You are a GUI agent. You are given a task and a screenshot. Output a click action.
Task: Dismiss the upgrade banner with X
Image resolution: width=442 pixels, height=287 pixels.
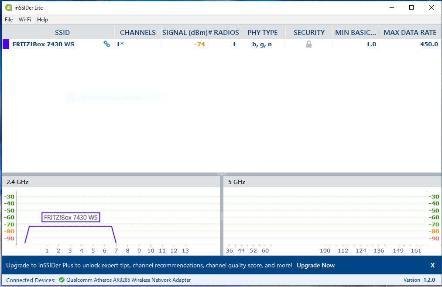(x=432, y=265)
